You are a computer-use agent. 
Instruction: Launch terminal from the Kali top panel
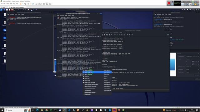point(14,10)
